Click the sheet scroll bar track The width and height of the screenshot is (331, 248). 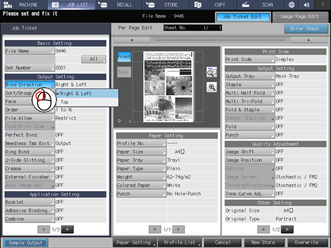[220, 40]
